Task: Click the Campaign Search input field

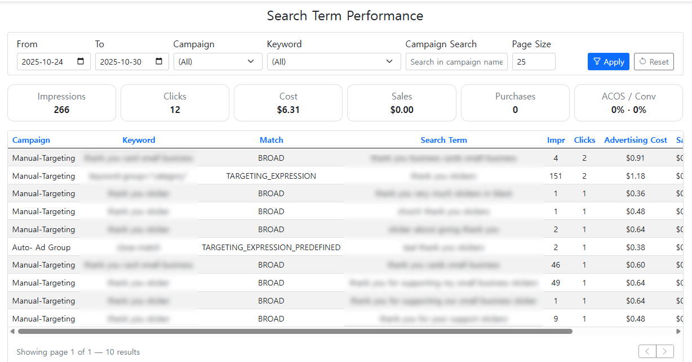Action: point(456,62)
